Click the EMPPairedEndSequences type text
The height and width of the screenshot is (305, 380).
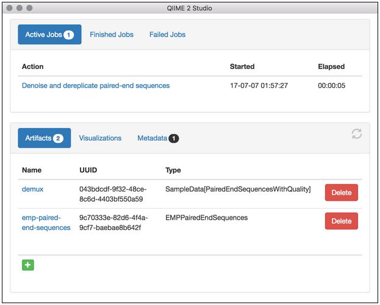coord(206,218)
